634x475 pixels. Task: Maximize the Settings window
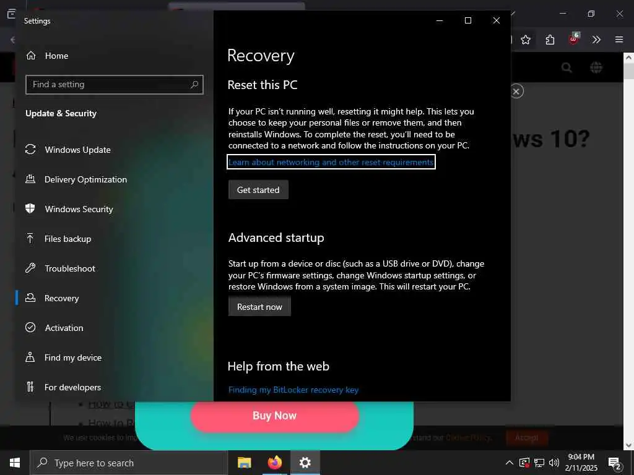point(468,20)
